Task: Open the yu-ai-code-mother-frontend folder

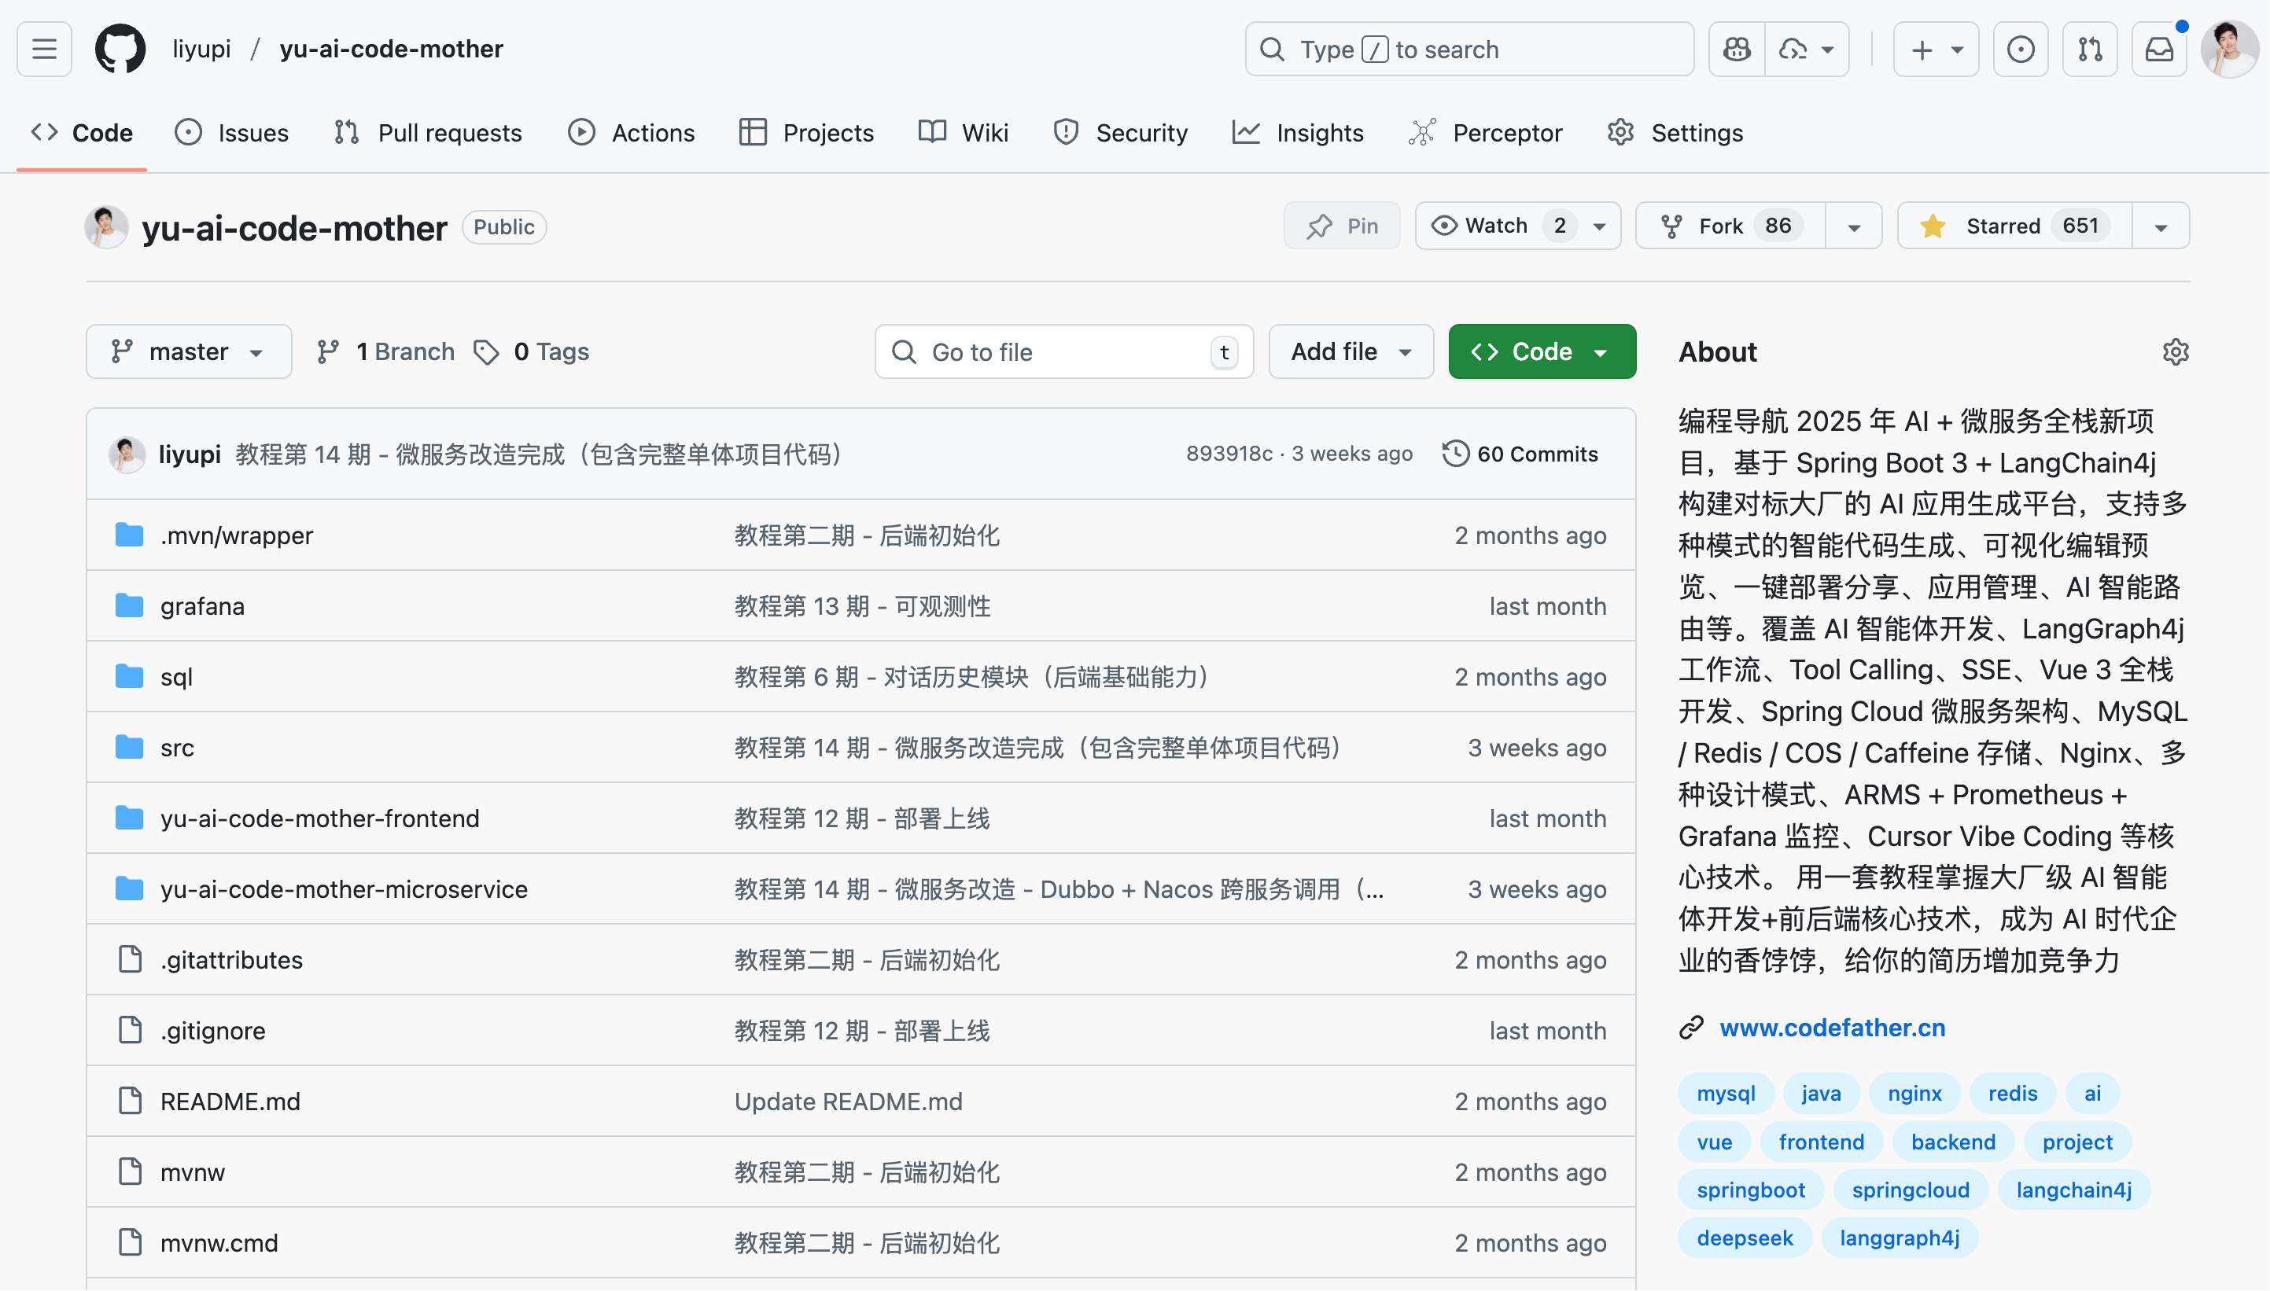Action: click(319, 818)
